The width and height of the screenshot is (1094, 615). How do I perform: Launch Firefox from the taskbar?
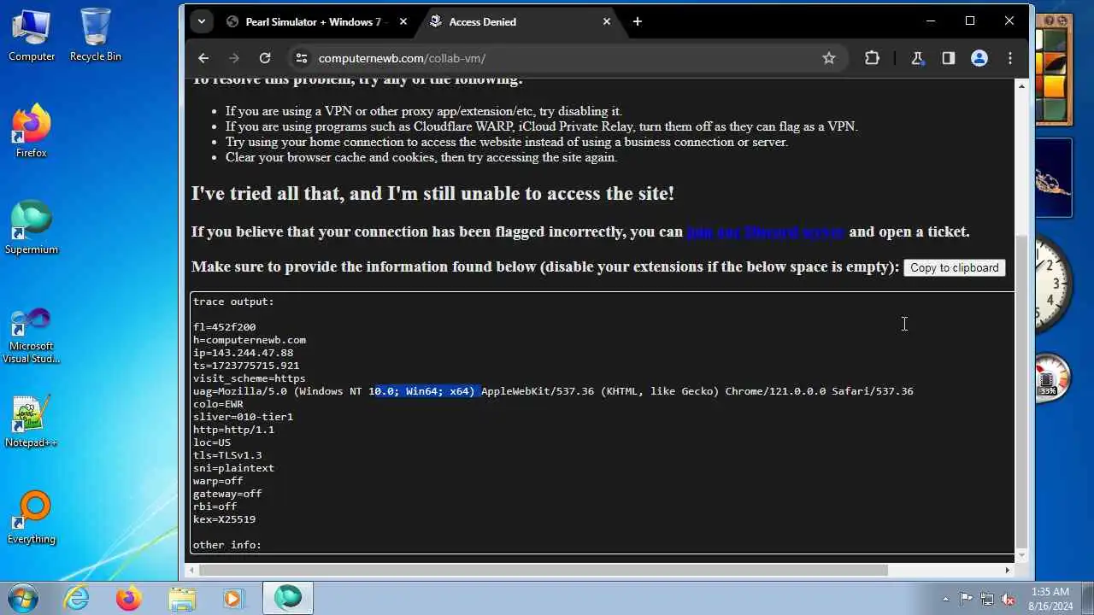pyautogui.click(x=129, y=598)
